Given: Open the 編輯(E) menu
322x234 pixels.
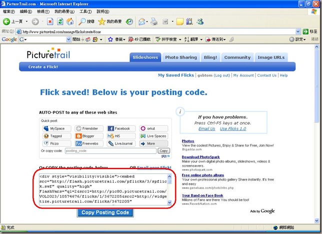Looking at the screenshot, I should pyautogui.click(x=25, y=11).
